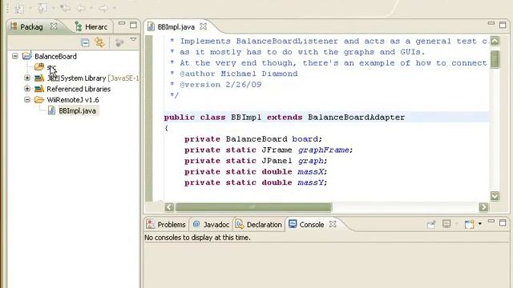Open the Javadoc tab
Viewport: 513px width, 288px height.
[x=211, y=224]
